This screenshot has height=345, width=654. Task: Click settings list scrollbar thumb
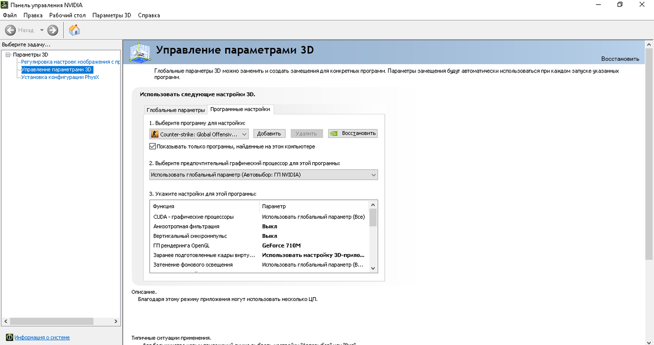[x=373, y=217]
